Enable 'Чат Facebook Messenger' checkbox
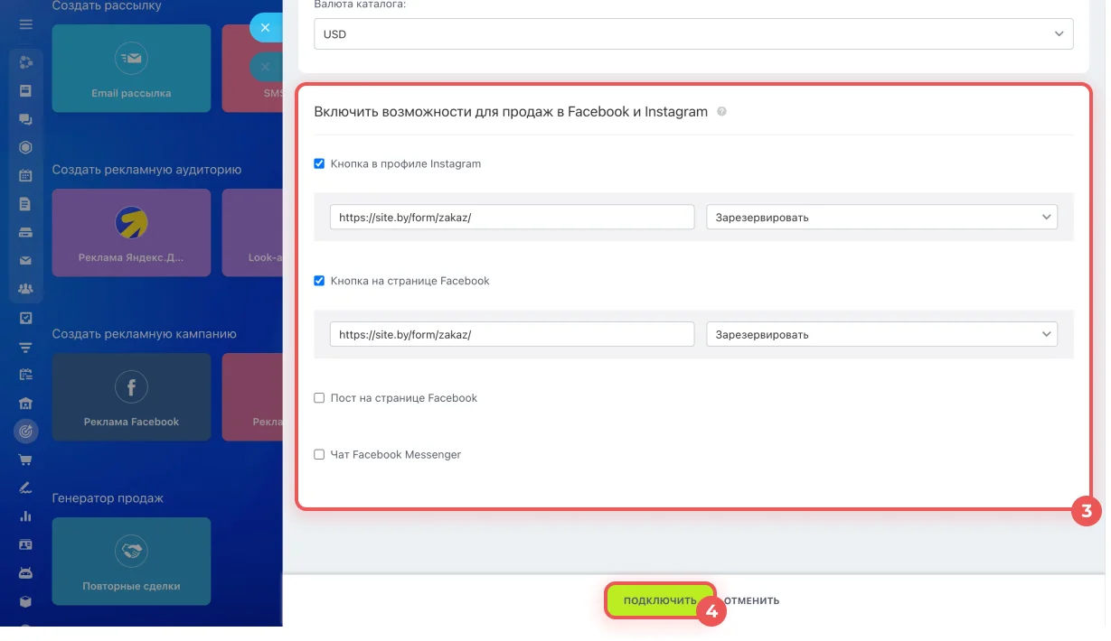 tap(319, 455)
